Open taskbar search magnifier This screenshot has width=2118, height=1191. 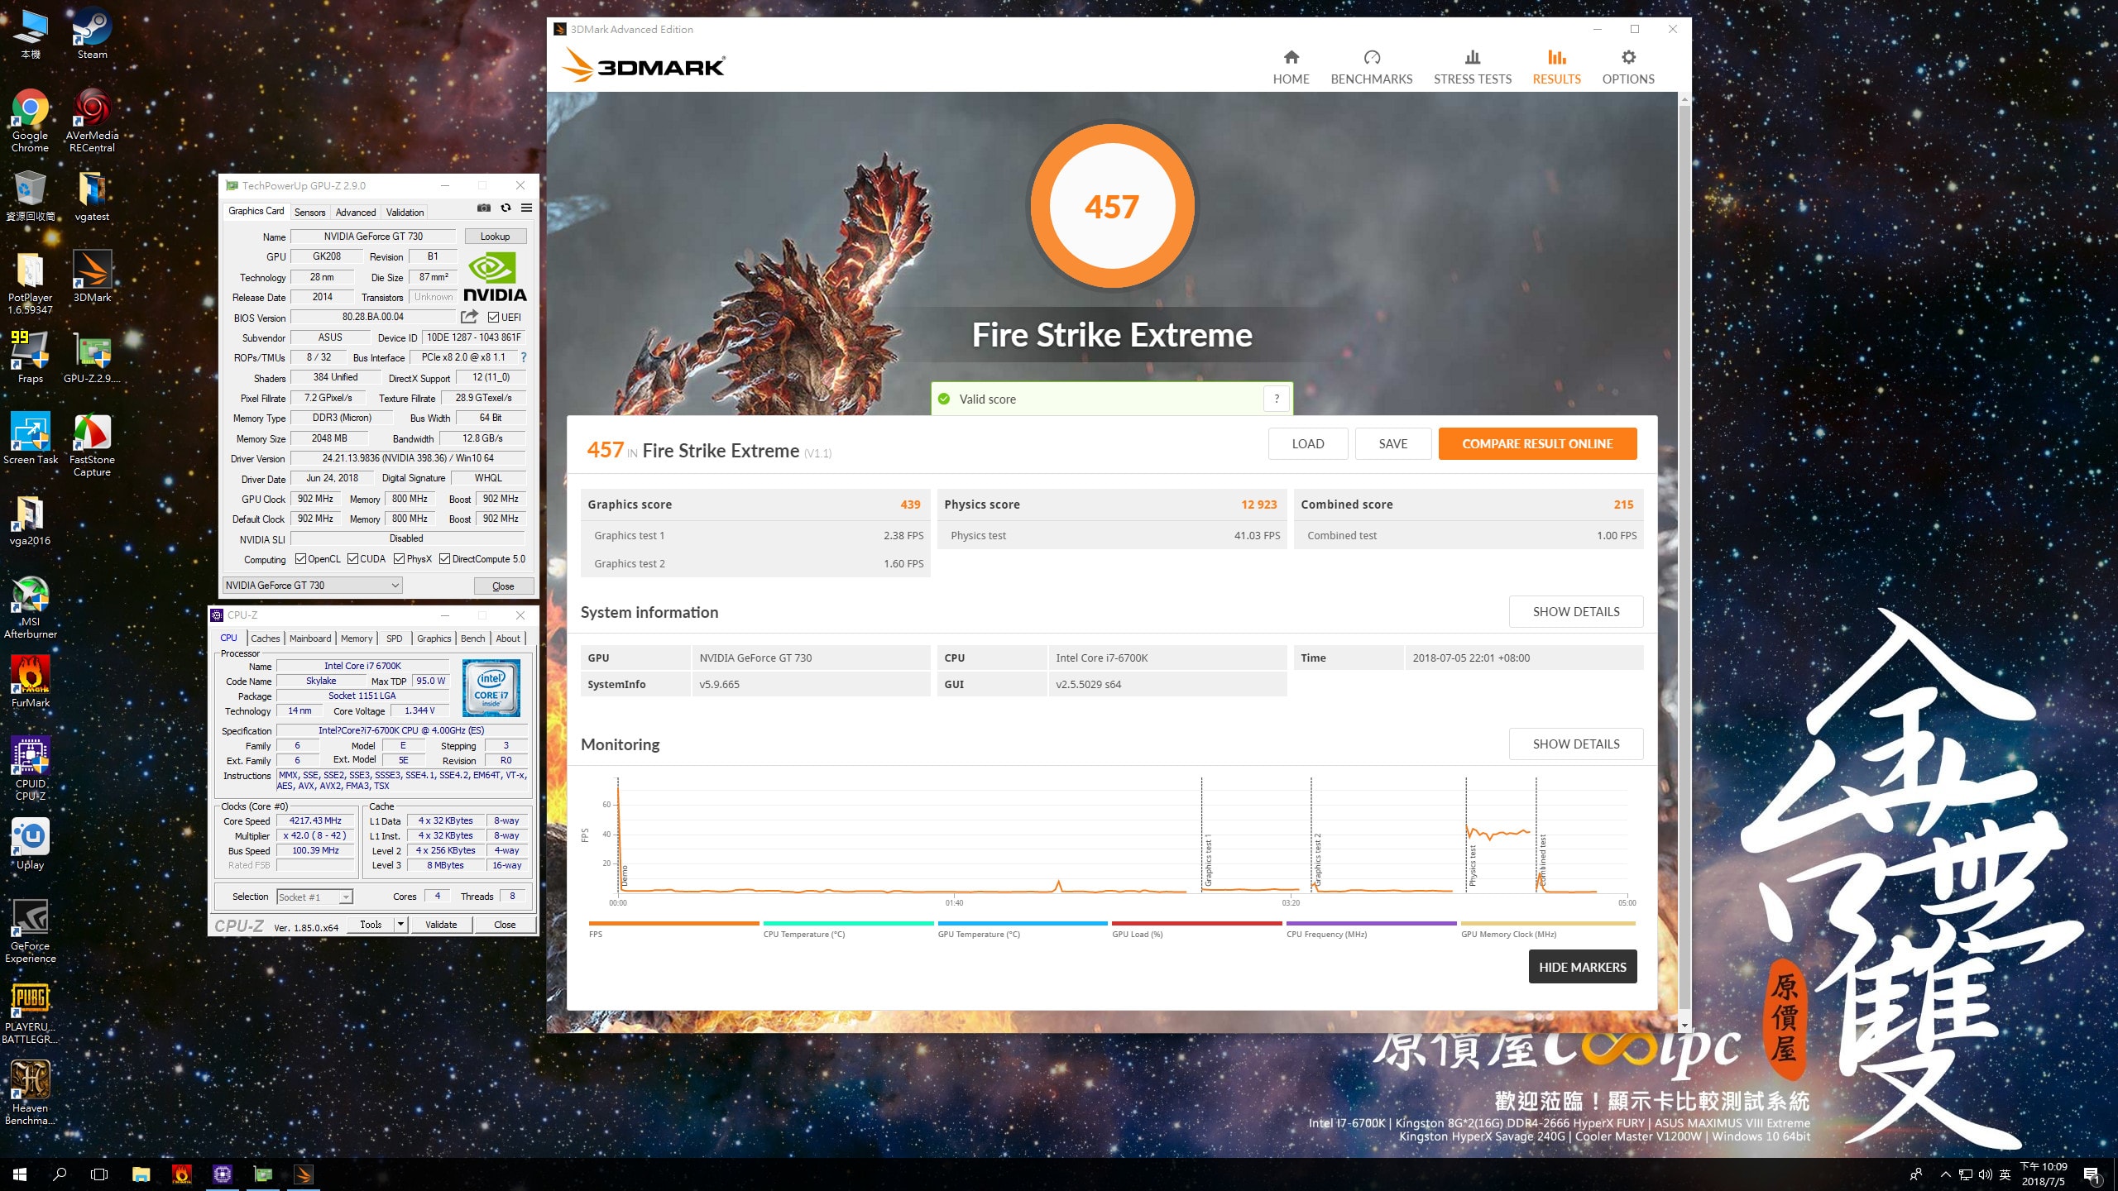[x=60, y=1174]
